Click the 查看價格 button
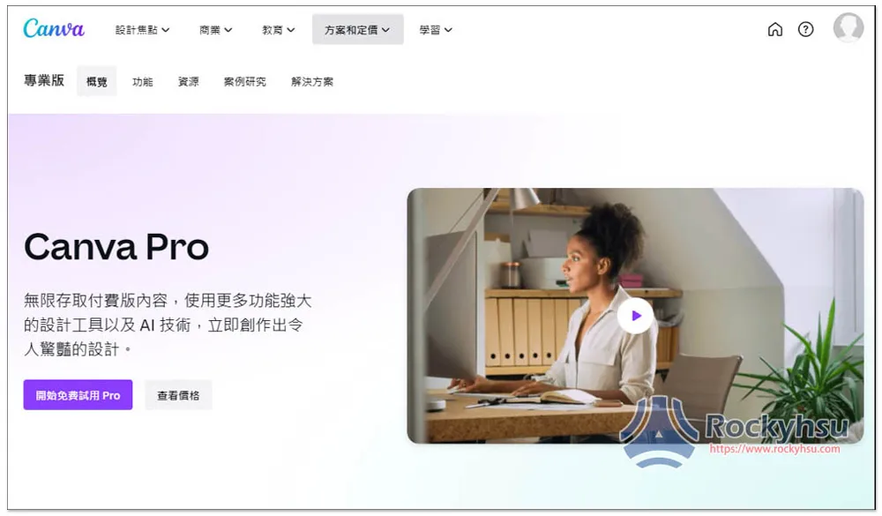Viewport: 882px width, 516px height. (x=178, y=395)
